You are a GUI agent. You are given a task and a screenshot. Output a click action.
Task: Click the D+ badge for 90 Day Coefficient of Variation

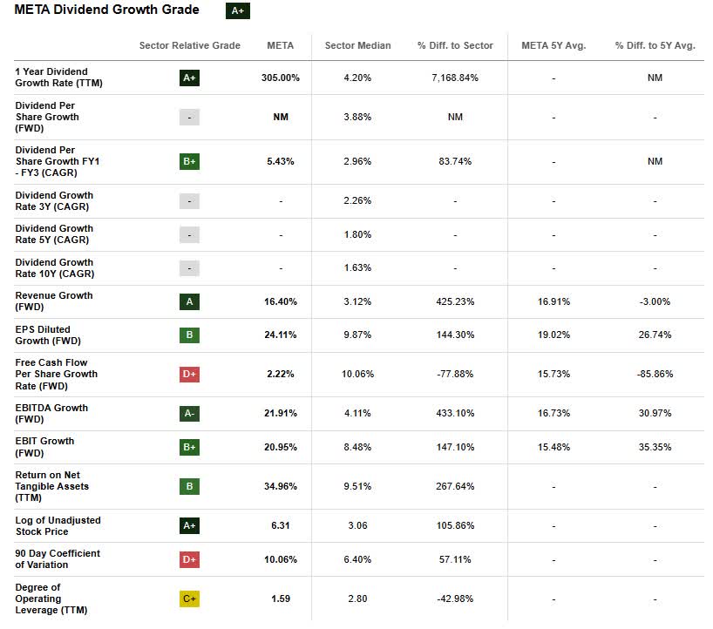click(x=189, y=559)
